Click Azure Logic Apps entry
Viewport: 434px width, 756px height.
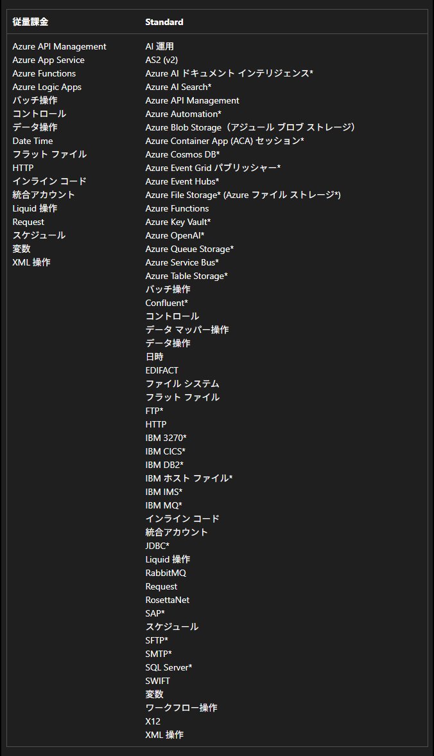(47, 87)
